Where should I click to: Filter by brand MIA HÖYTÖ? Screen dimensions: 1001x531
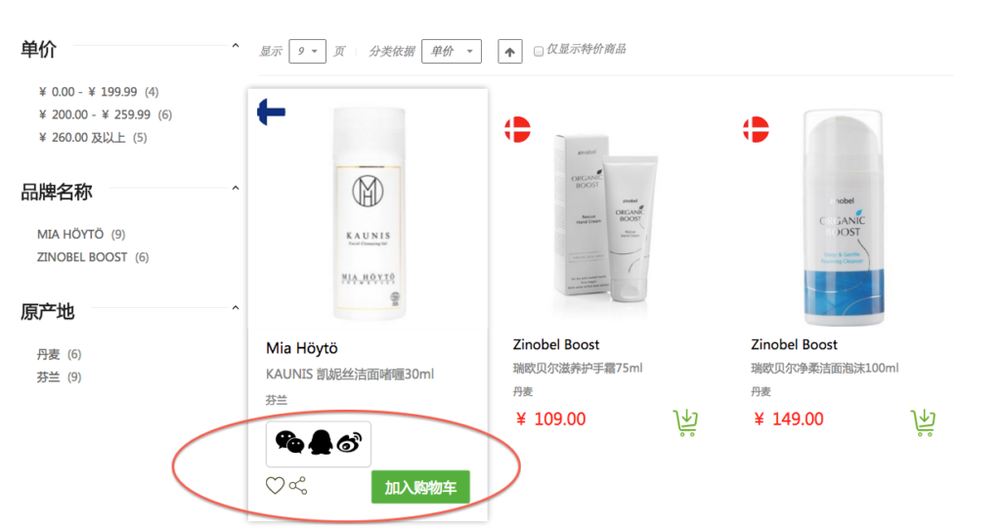[69, 235]
